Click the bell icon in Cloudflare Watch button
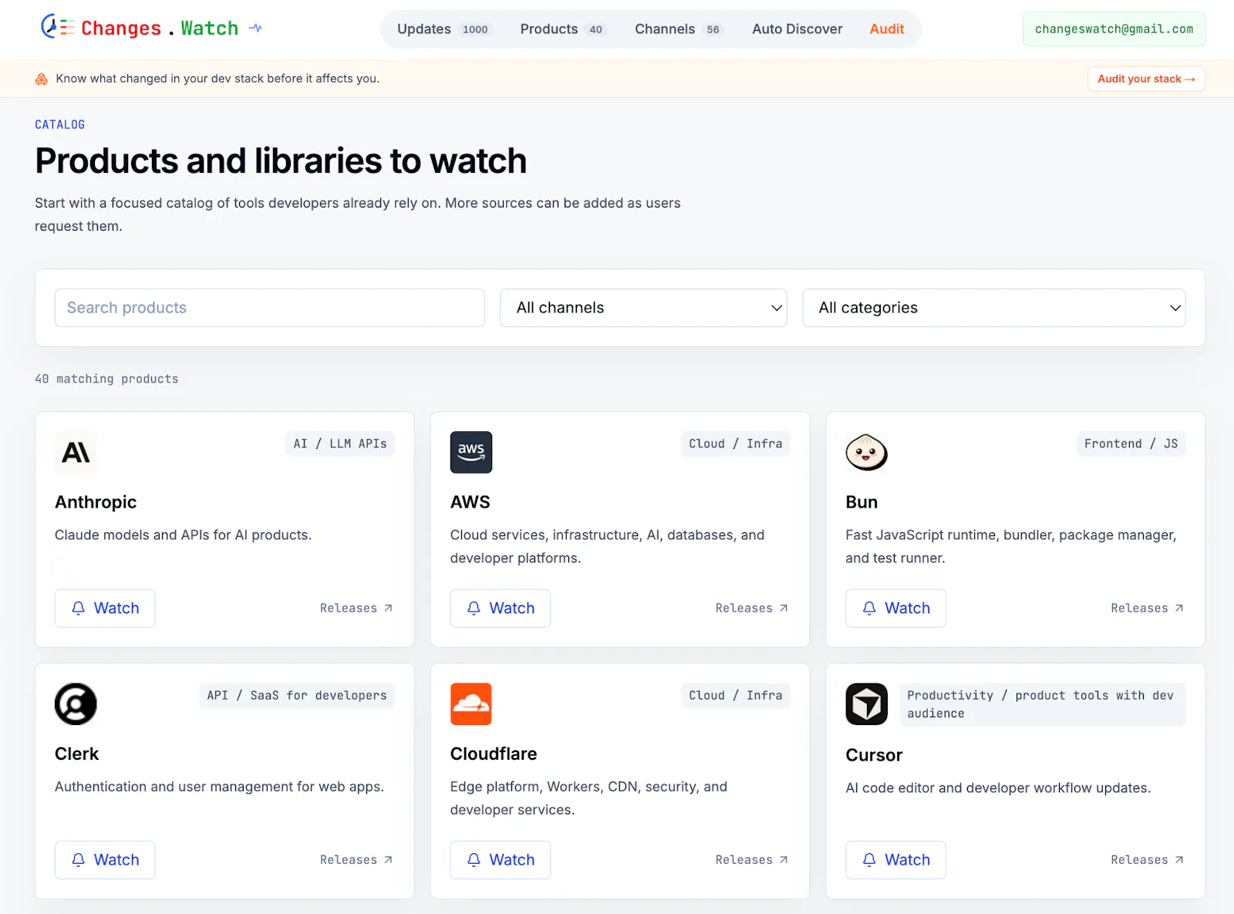The width and height of the screenshot is (1234, 914). coord(474,859)
